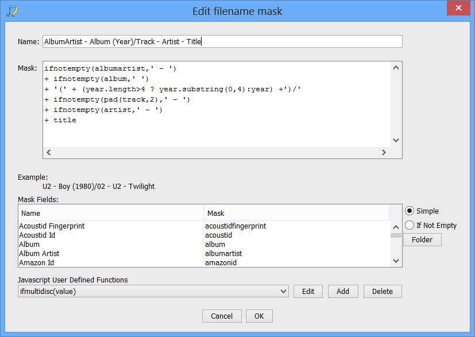Close the Edit filename mask dialog
475x337 pixels.
(x=458, y=8)
